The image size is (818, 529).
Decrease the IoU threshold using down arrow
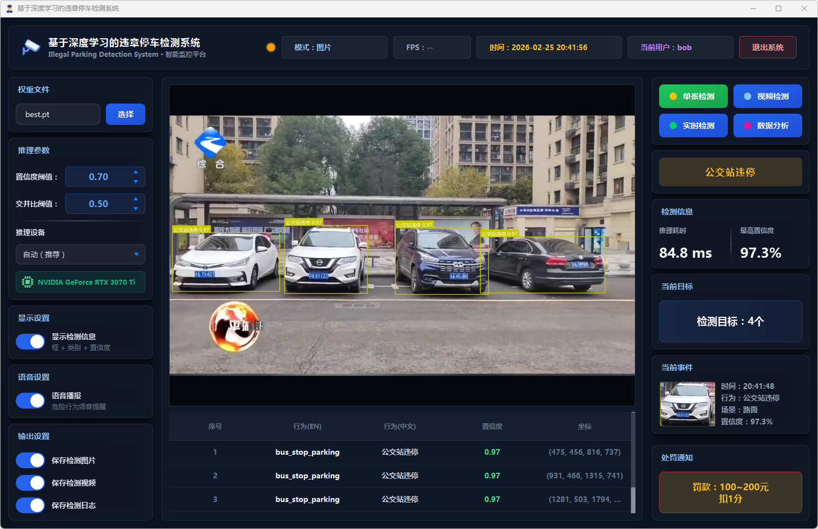click(x=136, y=209)
